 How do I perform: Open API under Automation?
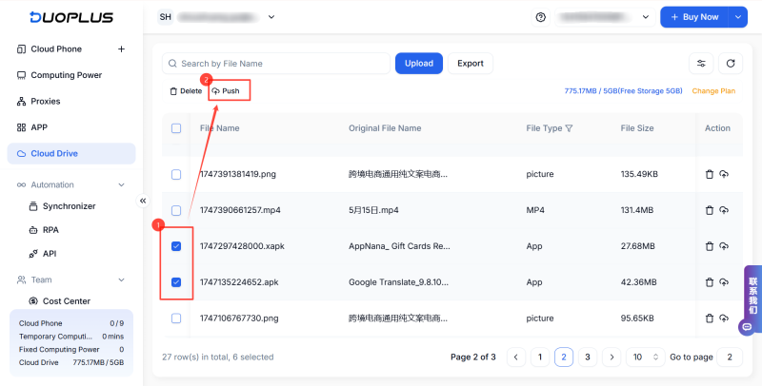tap(50, 254)
